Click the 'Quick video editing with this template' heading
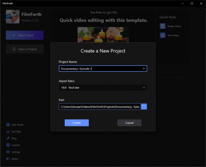 point(104,20)
